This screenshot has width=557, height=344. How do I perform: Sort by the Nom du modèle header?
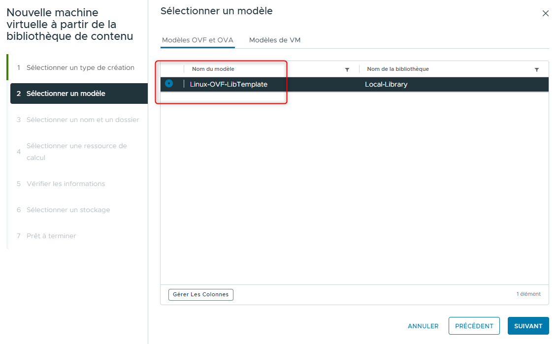click(213, 69)
